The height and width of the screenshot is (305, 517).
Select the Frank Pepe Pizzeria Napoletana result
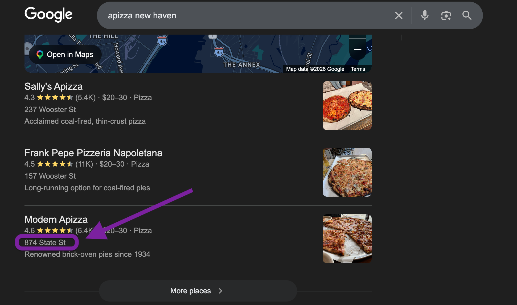(x=93, y=153)
